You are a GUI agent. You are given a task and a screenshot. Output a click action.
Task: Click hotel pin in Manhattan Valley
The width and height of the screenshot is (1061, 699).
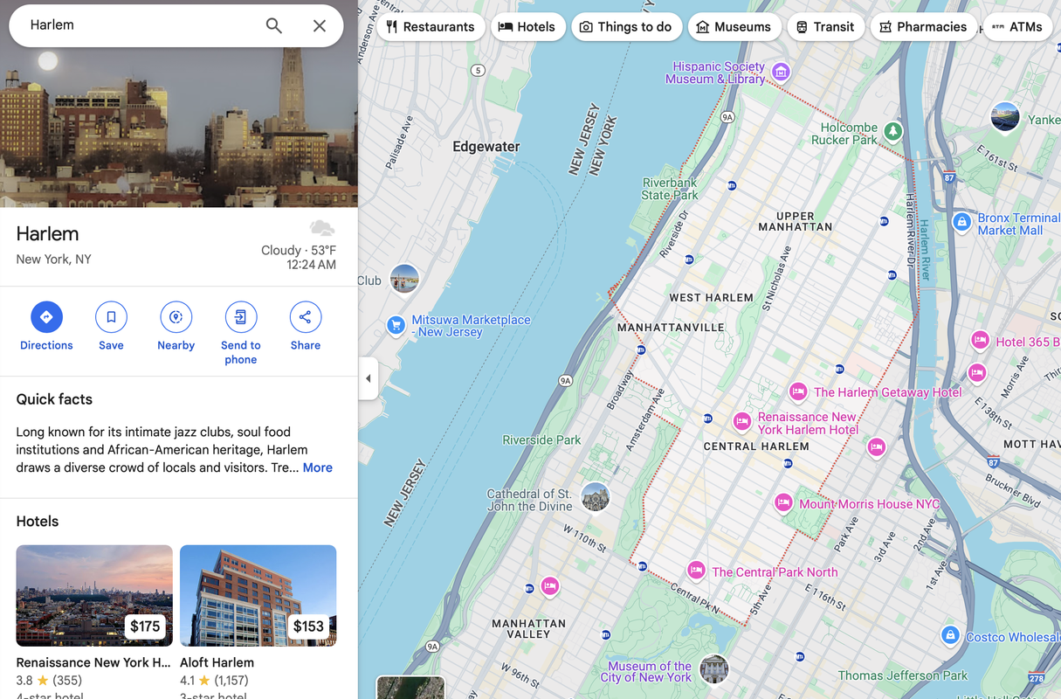[549, 585]
